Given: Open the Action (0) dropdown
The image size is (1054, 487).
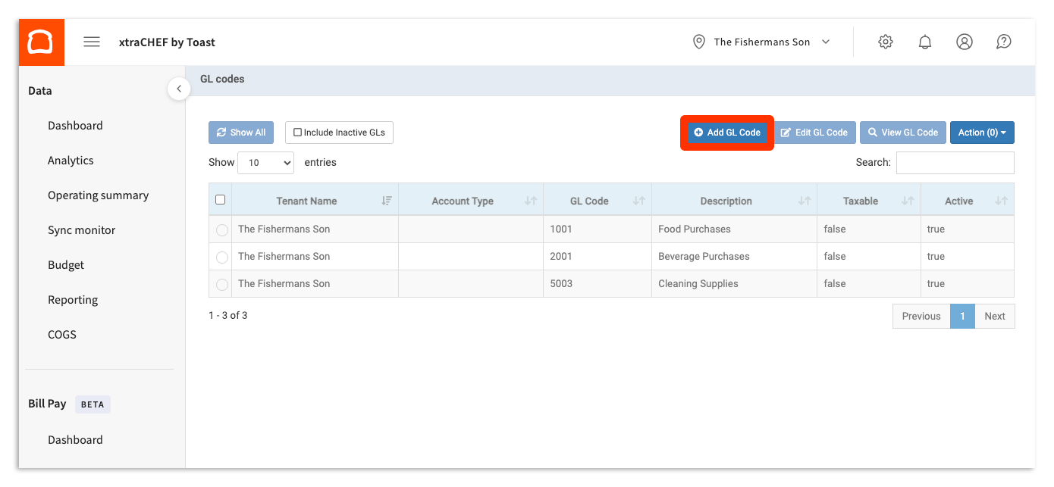Looking at the screenshot, I should [982, 132].
